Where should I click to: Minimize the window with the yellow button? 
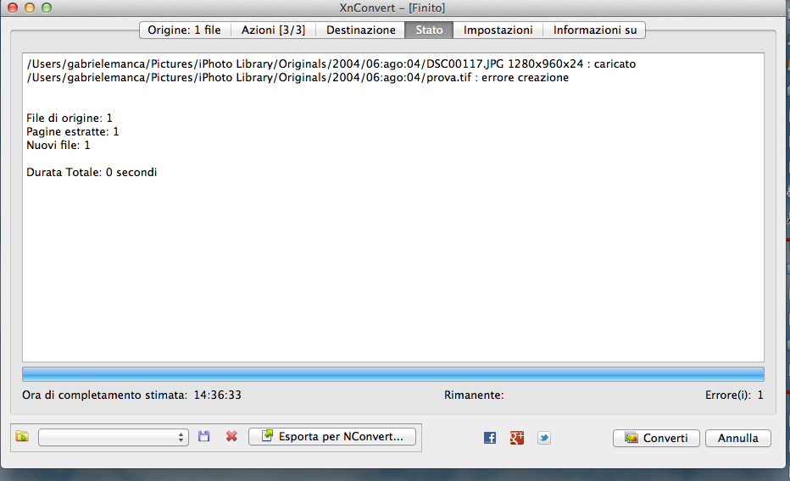tap(30, 8)
